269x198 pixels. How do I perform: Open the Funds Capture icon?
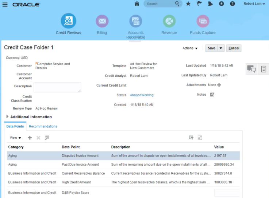click(x=203, y=21)
